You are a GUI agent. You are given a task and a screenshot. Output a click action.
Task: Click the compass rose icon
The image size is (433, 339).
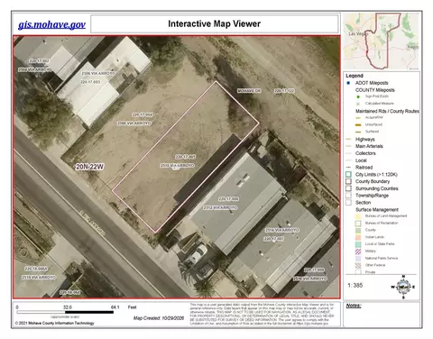pyautogui.click(x=403, y=287)
